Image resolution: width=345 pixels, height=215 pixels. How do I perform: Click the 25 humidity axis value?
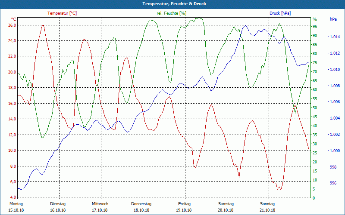coord(315,153)
